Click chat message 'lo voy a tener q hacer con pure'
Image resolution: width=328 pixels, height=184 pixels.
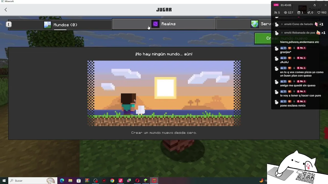click(x=300, y=96)
